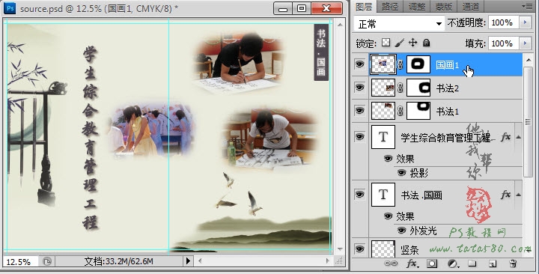Viewport: 539px width, 274px height.
Task: Select the 书法2 layer mask thumbnail
Action: [x=418, y=88]
